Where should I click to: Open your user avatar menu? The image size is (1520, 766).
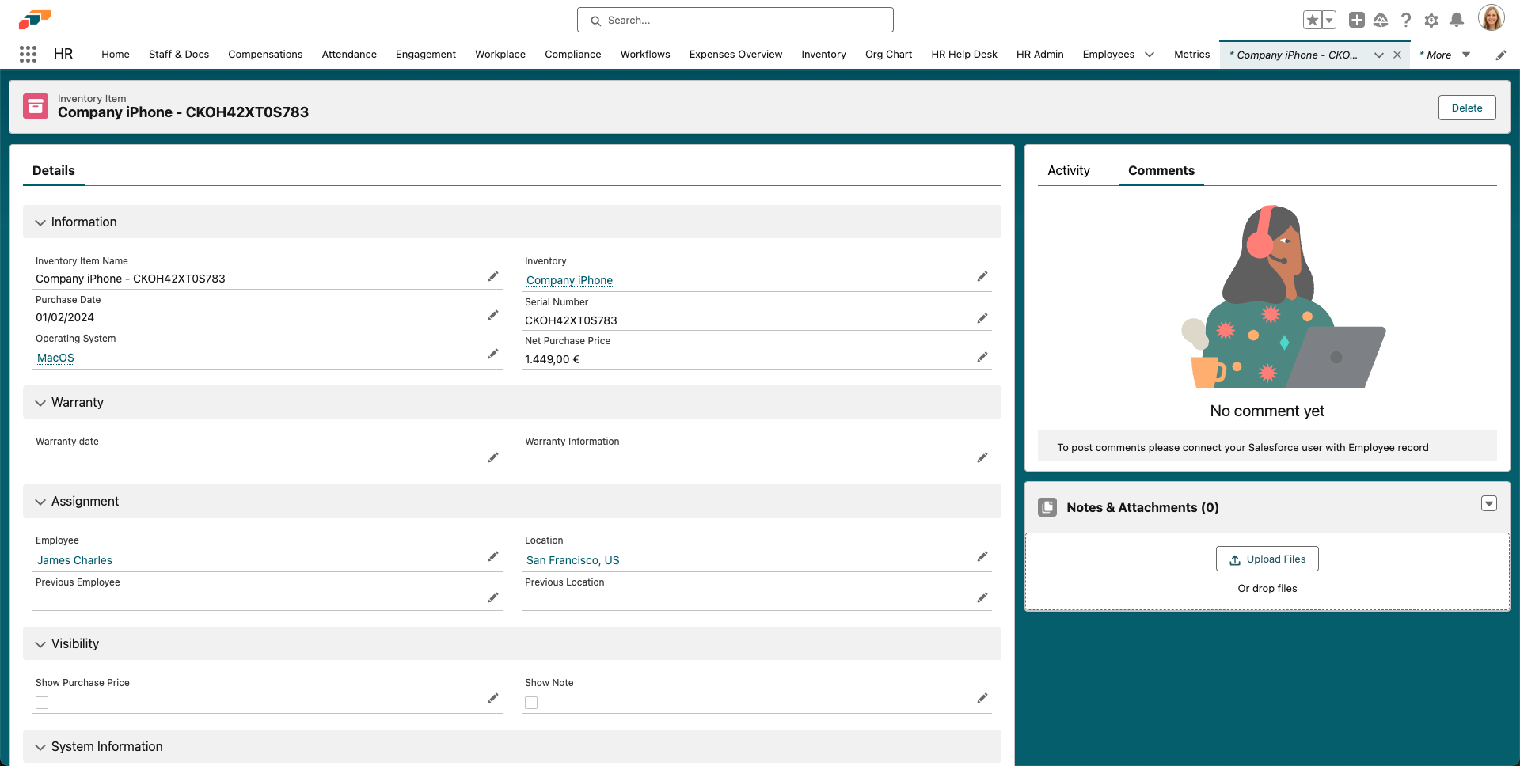(x=1491, y=17)
